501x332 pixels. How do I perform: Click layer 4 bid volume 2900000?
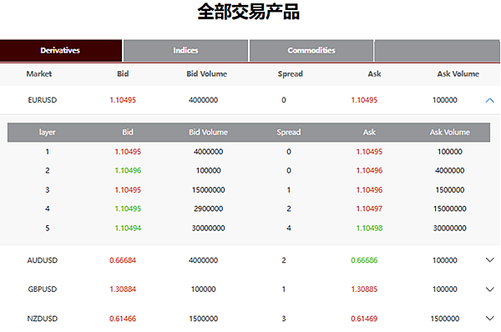[x=208, y=209]
